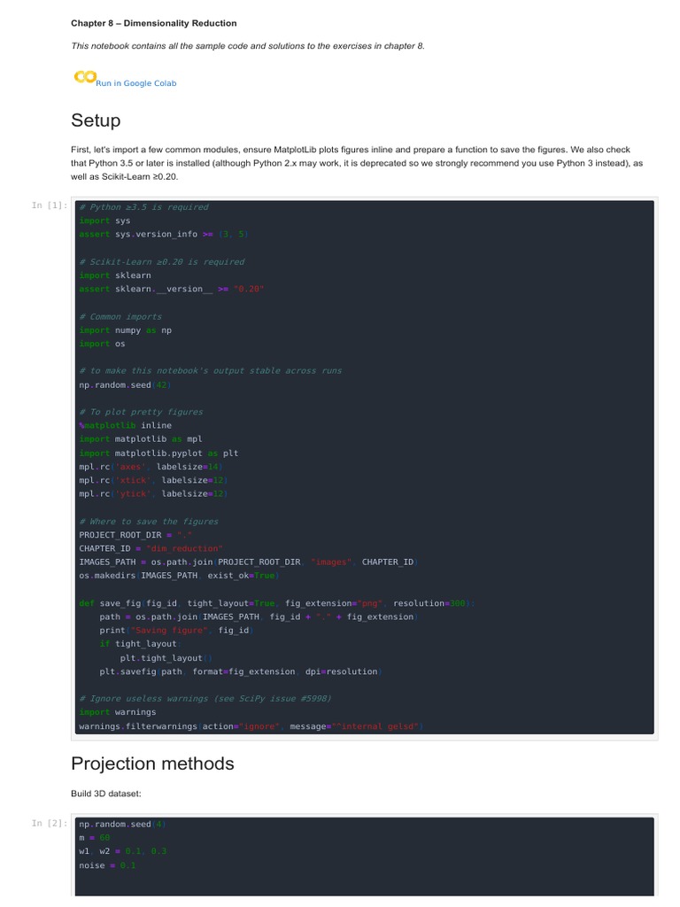The image size is (680, 907).
Task: Click the Chapter 8 Dimensionality Reduction title
Action: point(154,23)
